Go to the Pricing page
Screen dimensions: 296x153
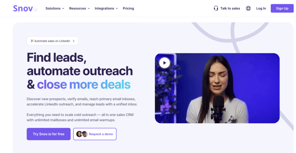(128, 8)
